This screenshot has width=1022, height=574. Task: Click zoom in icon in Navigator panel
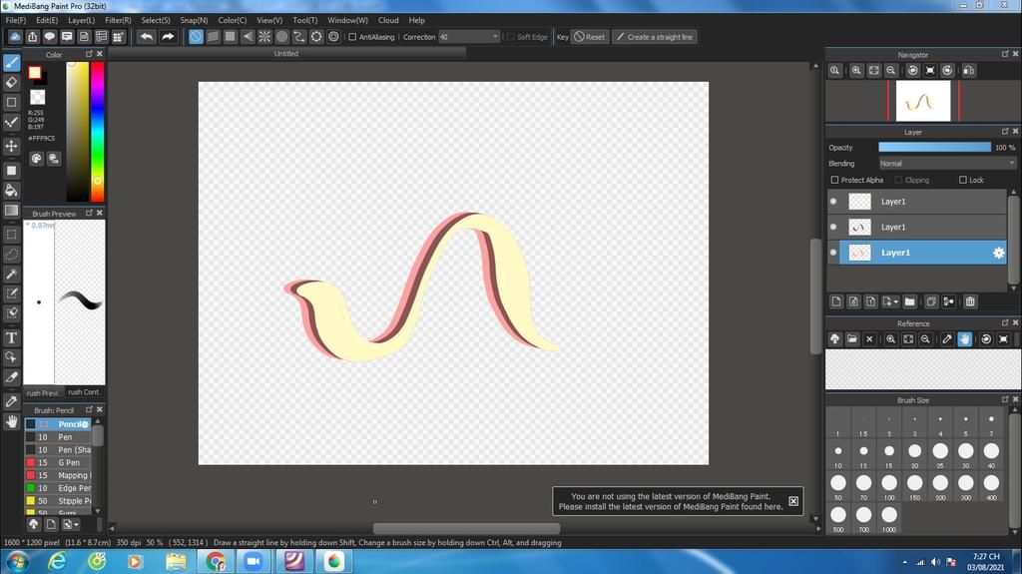(856, 71)
